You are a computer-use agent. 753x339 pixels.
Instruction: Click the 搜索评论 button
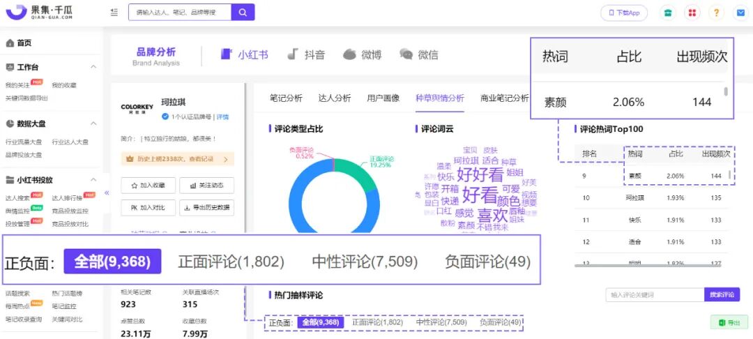722,295
